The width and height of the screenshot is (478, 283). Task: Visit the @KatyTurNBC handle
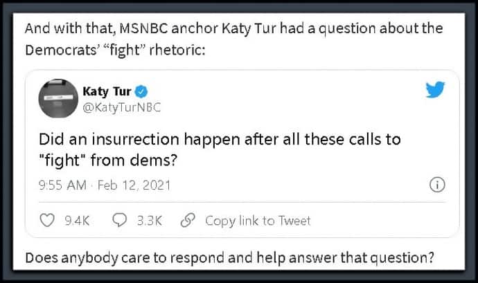pos(122,107)
